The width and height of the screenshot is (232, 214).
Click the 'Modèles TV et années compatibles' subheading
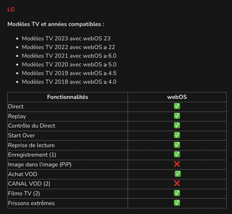pyautogui.click(x=56, y=24)
